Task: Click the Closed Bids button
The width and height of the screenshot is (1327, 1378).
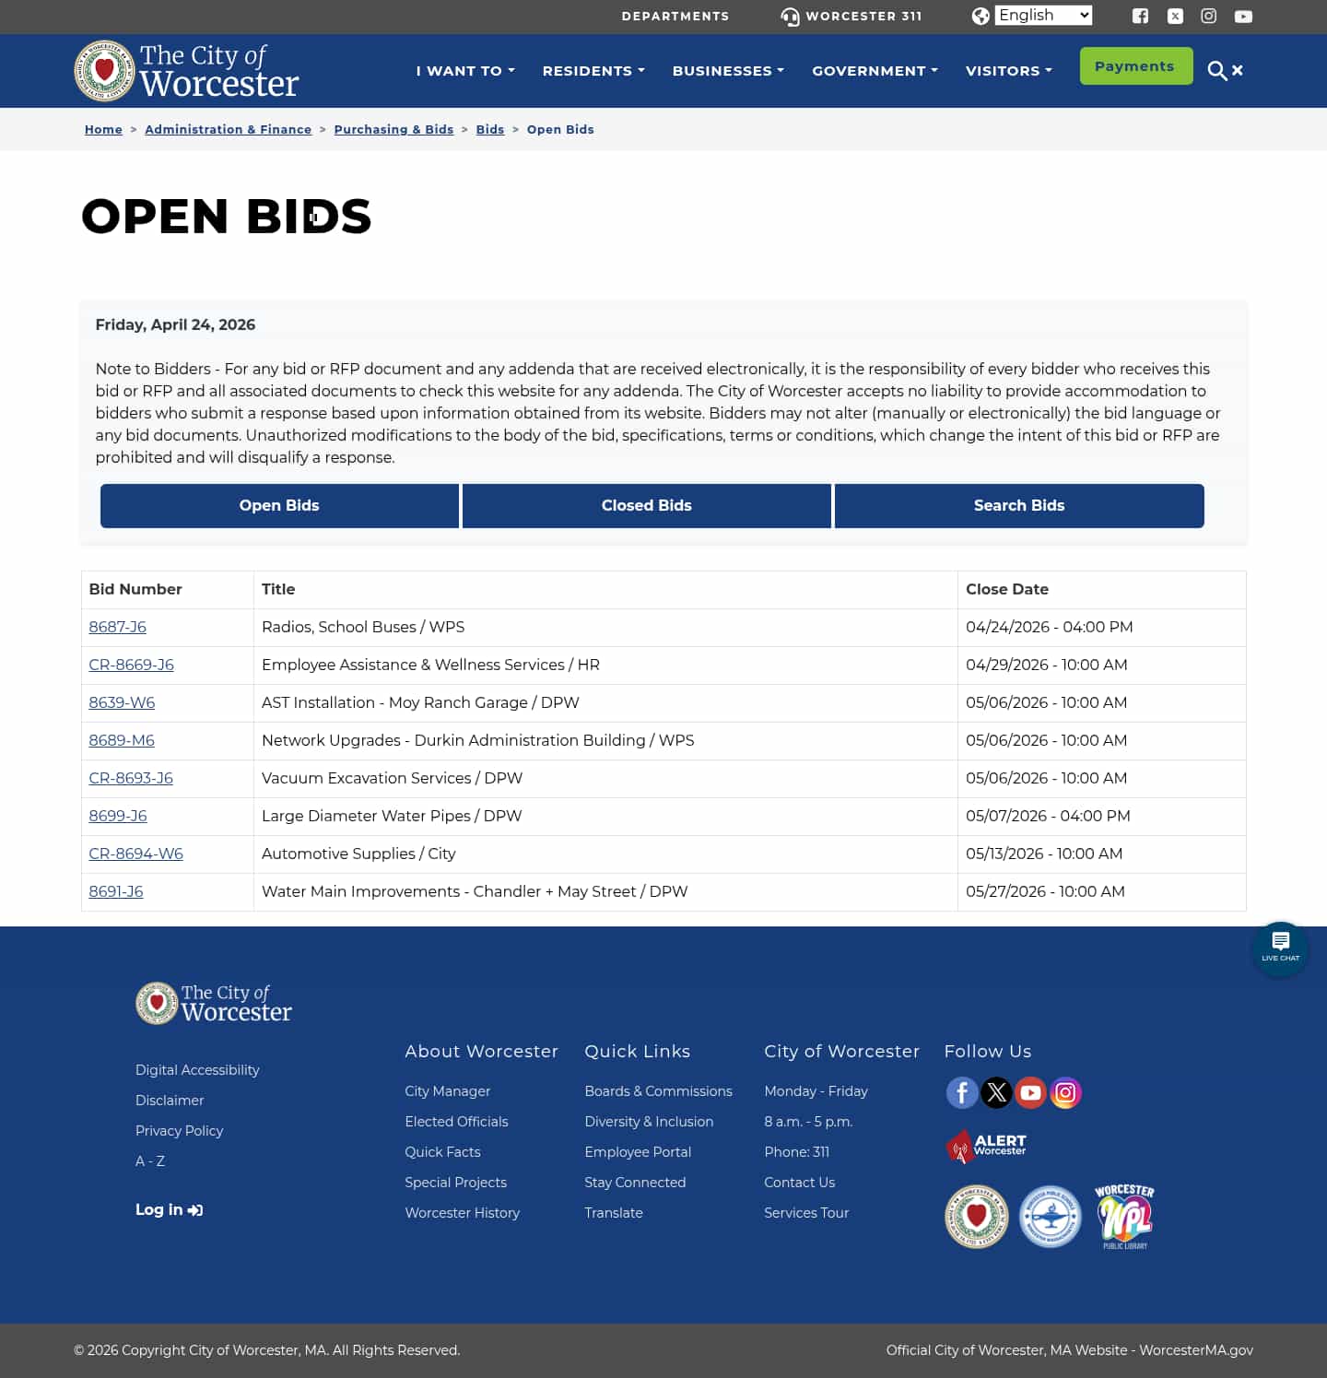Action: pos(646,505)
